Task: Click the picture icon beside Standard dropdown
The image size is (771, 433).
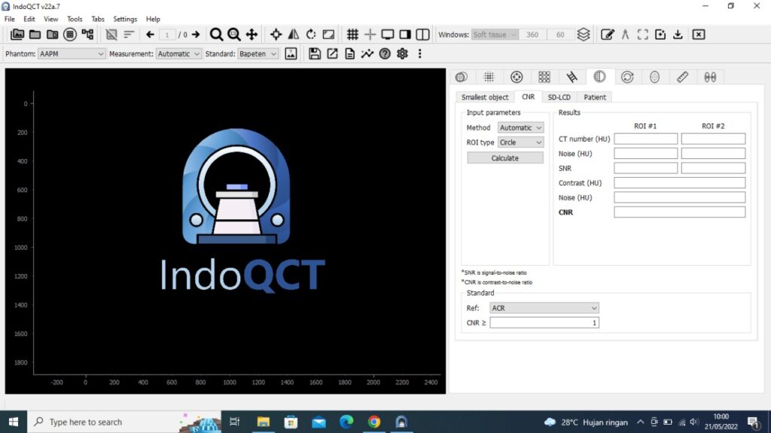Action: click(x=291, y=53)
